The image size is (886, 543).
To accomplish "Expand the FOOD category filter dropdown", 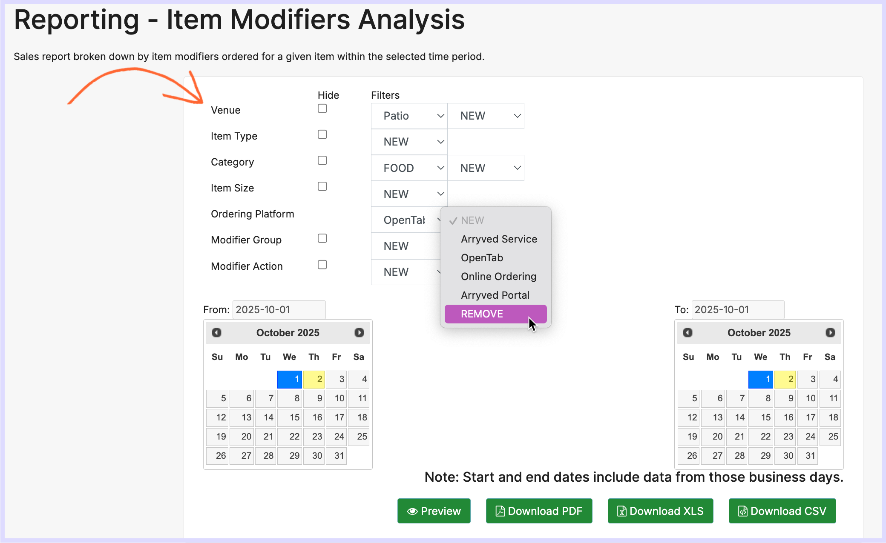I will (409, 168).
